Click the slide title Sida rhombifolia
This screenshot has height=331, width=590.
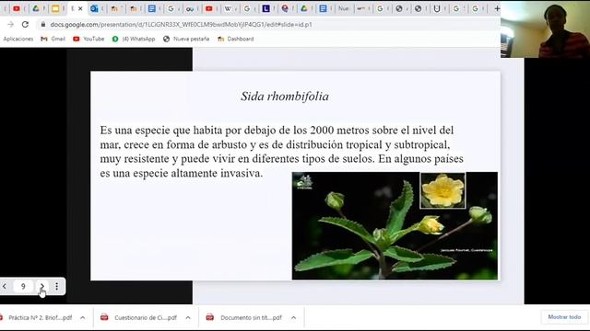[x=285, y=97]
